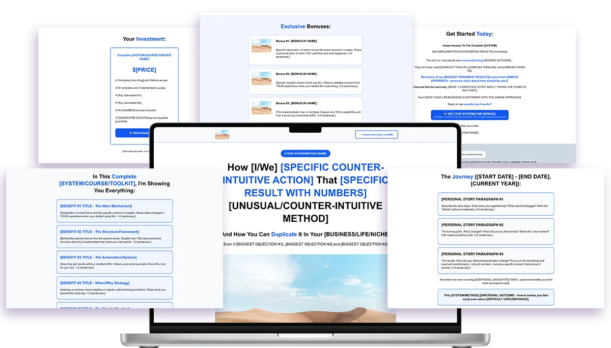Click the large desert hero image
The width and height of the screenshot is (611, 348).
coord(305,287)
